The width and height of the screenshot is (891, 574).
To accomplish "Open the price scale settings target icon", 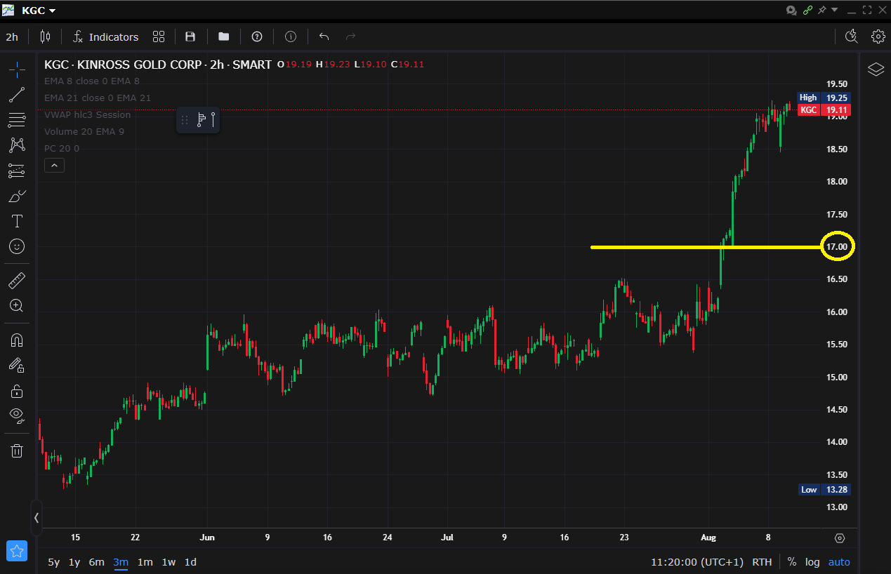I will [x=840, y=538].
